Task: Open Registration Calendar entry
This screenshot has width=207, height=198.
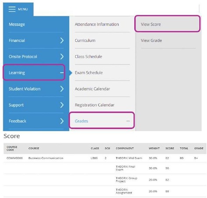Action: [x=95, y=105]
